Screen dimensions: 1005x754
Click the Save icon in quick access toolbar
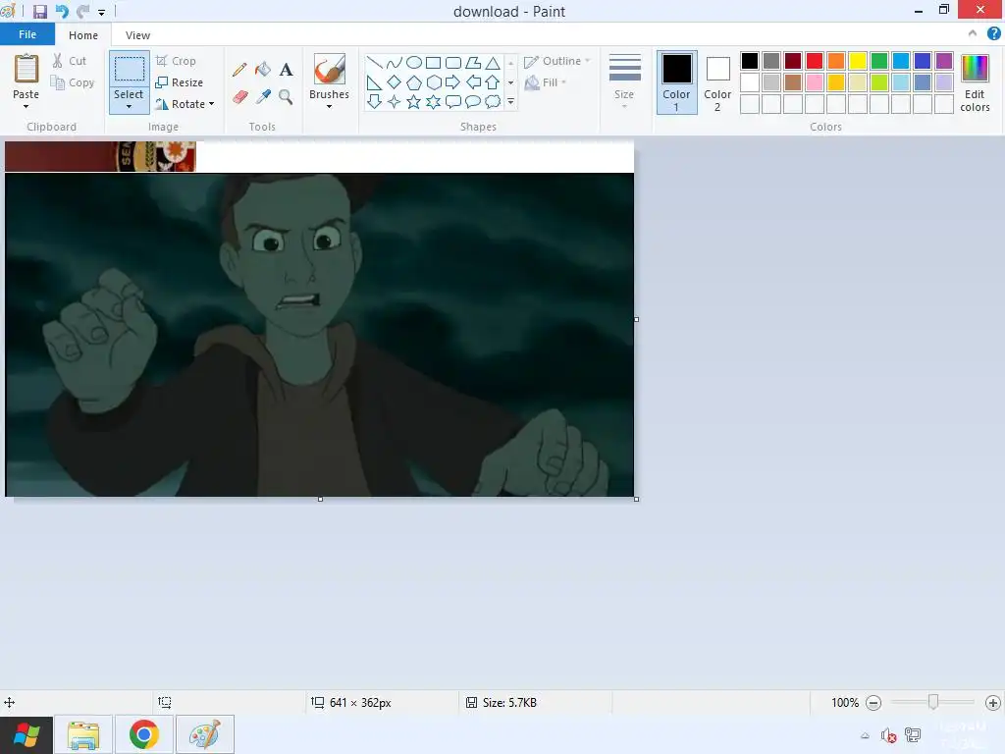[39, 12]
